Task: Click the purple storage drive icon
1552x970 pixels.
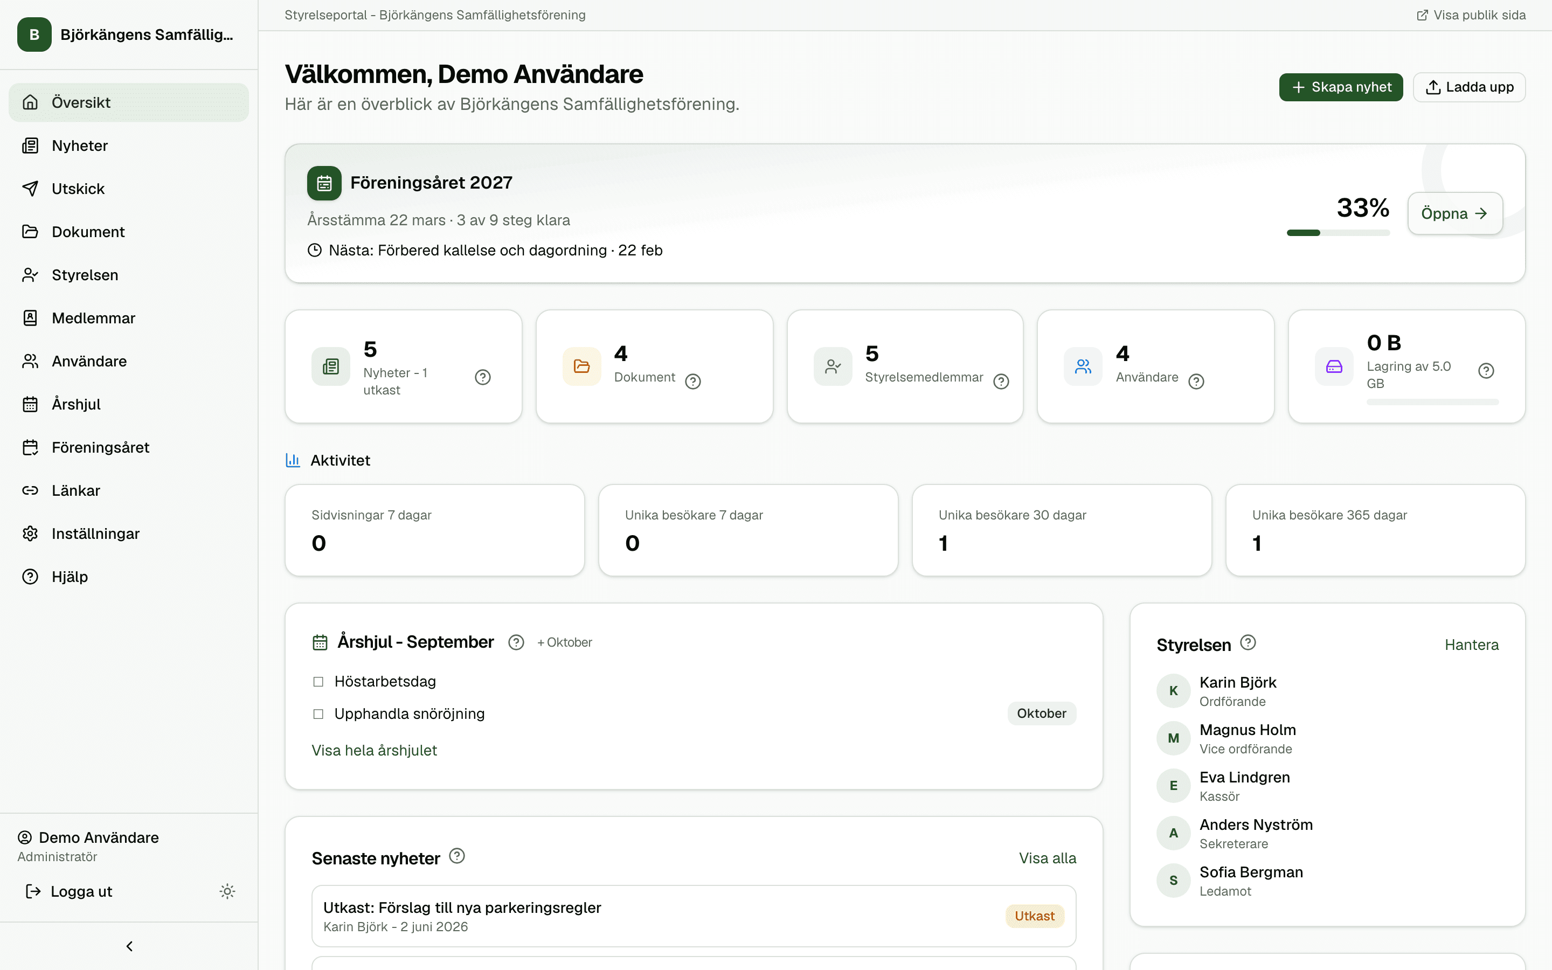Action: click(x=1334, y=366)
